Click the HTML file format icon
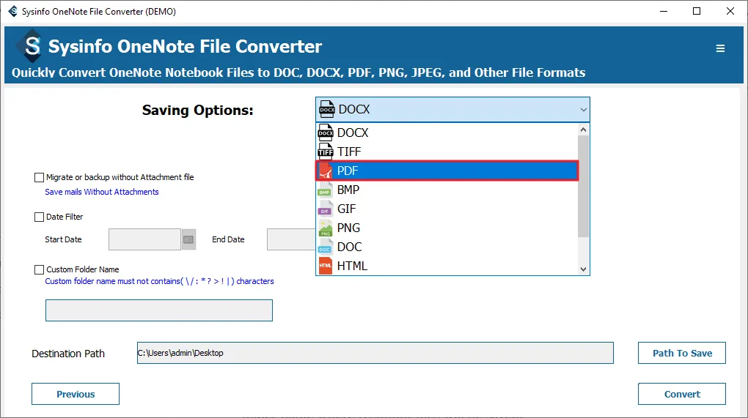 click(x=325, y=266)
